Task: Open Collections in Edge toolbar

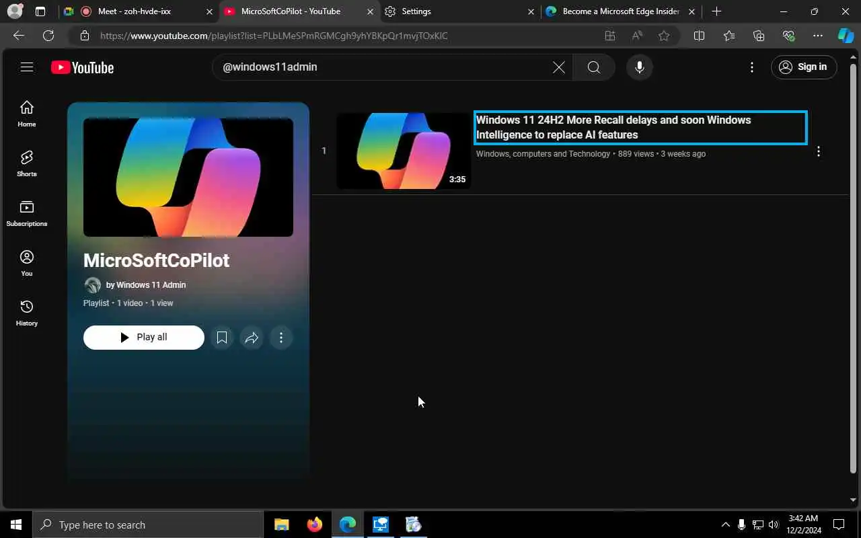Action: [759, 36]
